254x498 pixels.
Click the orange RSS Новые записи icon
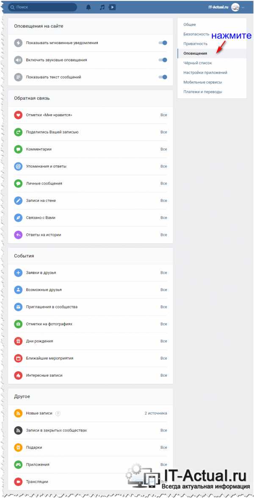tap(18, 414)
